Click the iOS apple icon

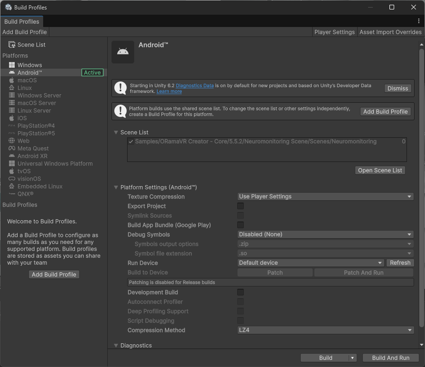click(12, 118)
